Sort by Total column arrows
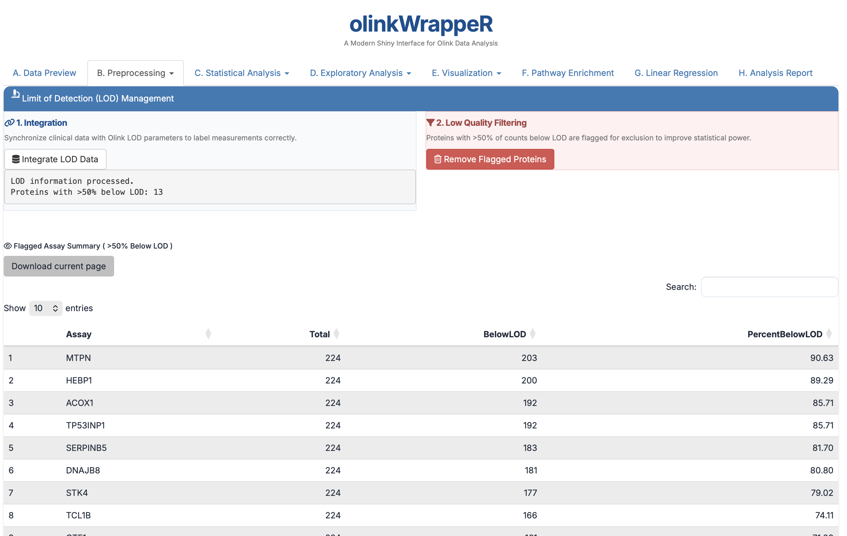The width and height of the screenshot is (847, 536). tap(336, 334)
